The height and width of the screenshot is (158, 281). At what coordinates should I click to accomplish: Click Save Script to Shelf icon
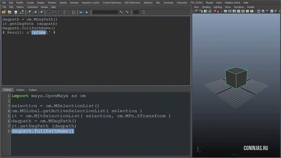22,12
